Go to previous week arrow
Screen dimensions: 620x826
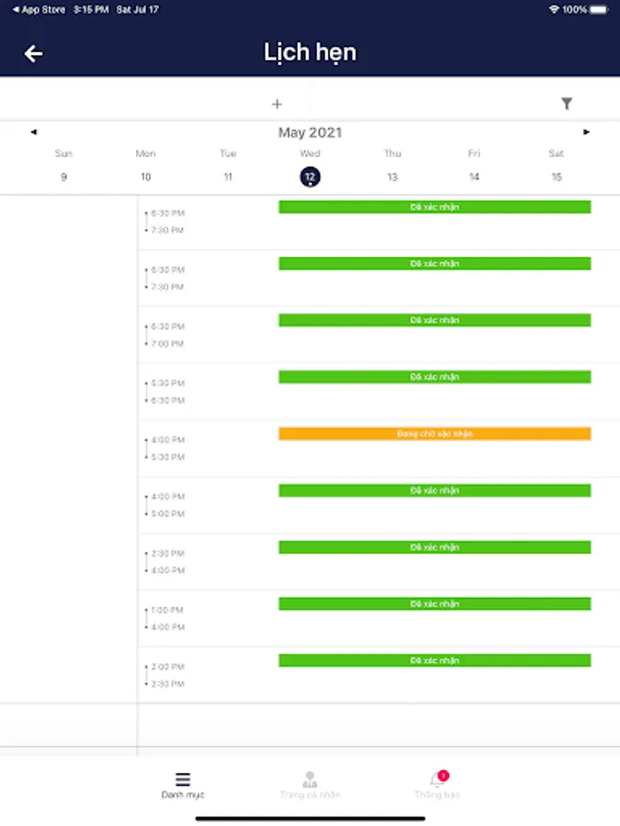(34, 132)
